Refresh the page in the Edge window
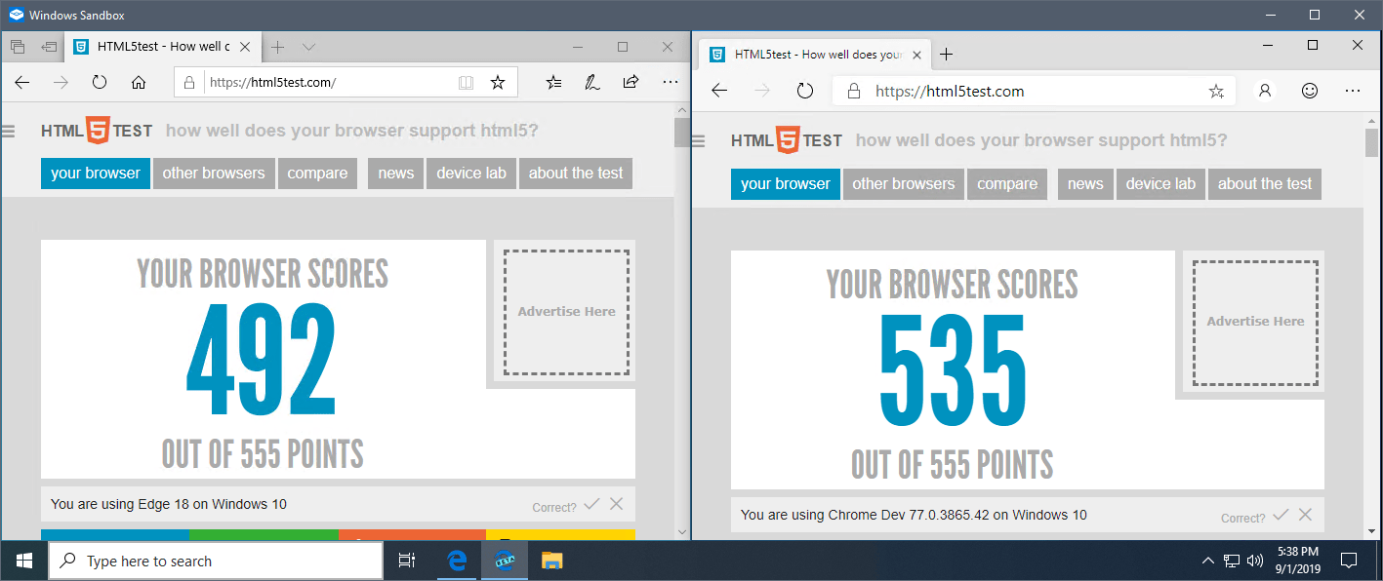This screenshot has height=581, width=1383. point(100,83)
